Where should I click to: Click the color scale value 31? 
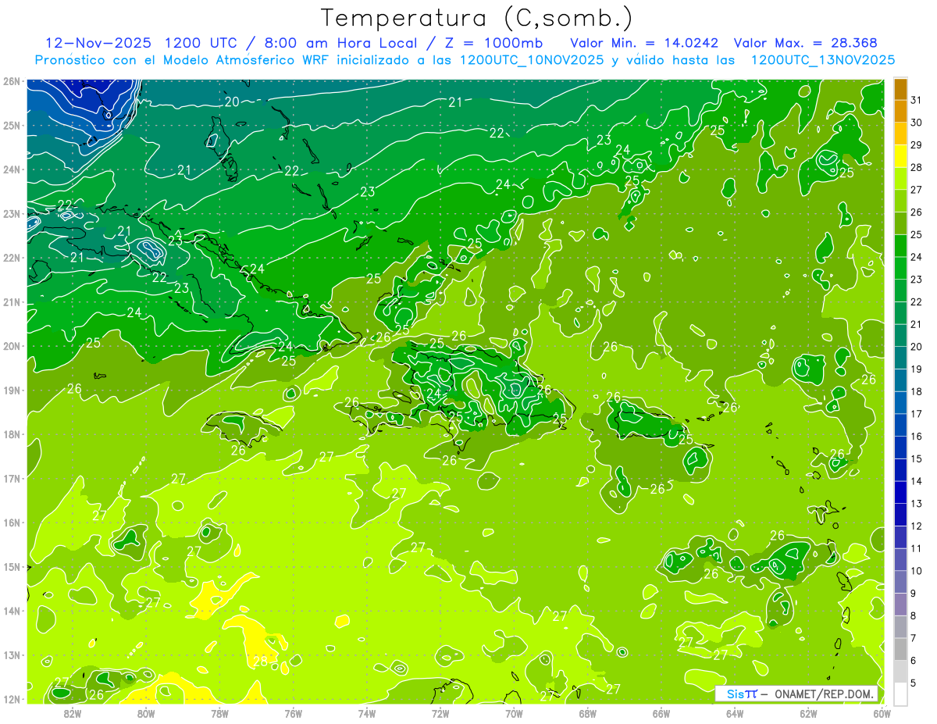[x=917, y=100]
